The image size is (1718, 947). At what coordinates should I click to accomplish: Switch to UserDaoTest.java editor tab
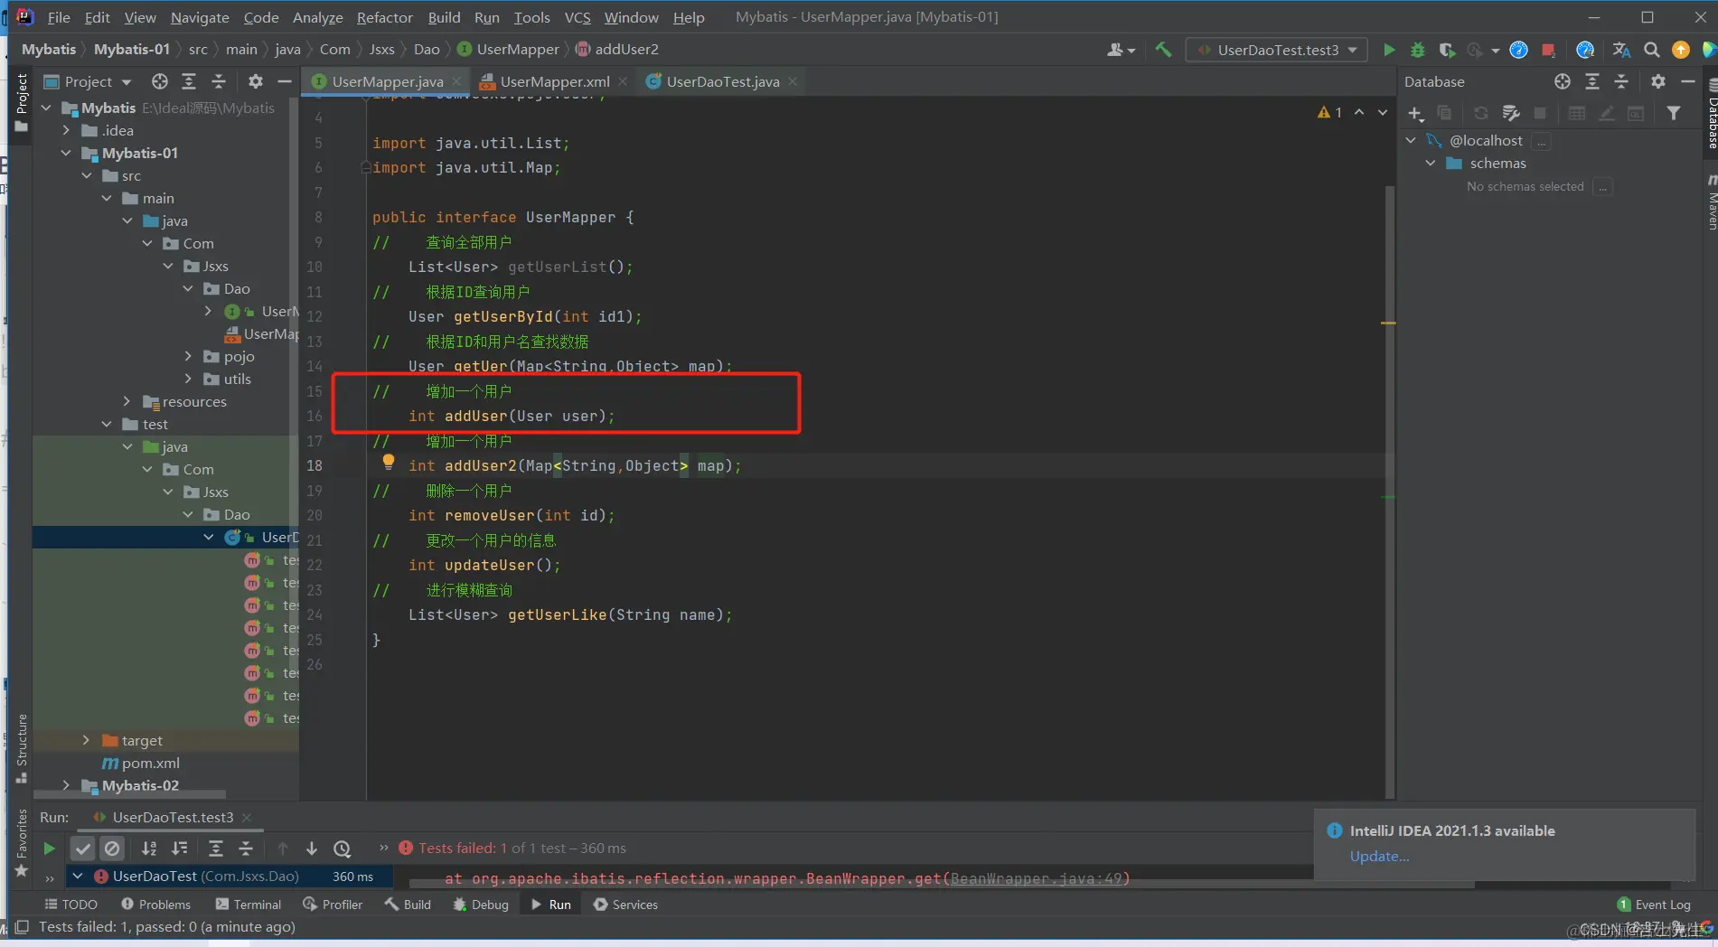(723, 81)
